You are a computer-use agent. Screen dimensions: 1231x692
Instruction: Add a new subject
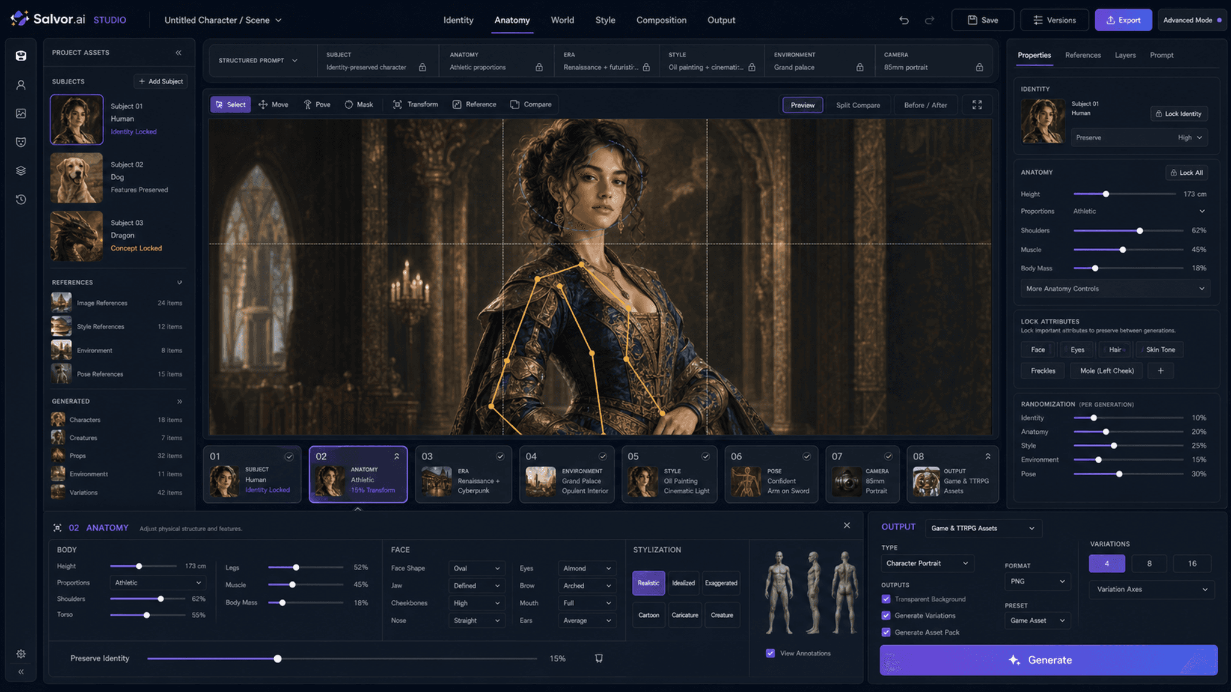coord(160,81)
